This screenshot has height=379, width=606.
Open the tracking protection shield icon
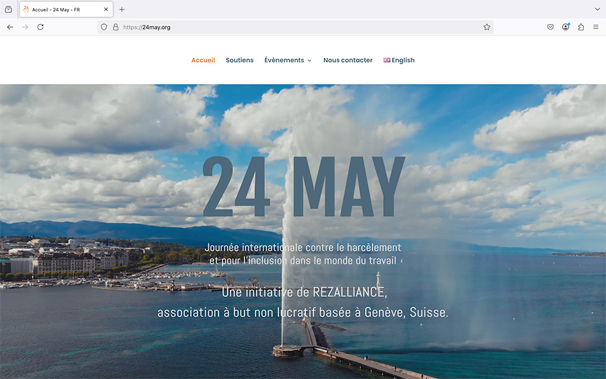(x=104, y=27)
